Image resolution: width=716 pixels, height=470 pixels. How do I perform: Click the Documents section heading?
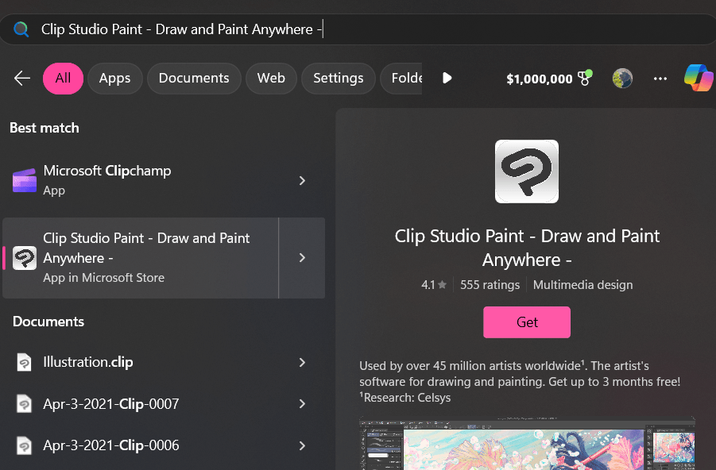coord(48,322)
